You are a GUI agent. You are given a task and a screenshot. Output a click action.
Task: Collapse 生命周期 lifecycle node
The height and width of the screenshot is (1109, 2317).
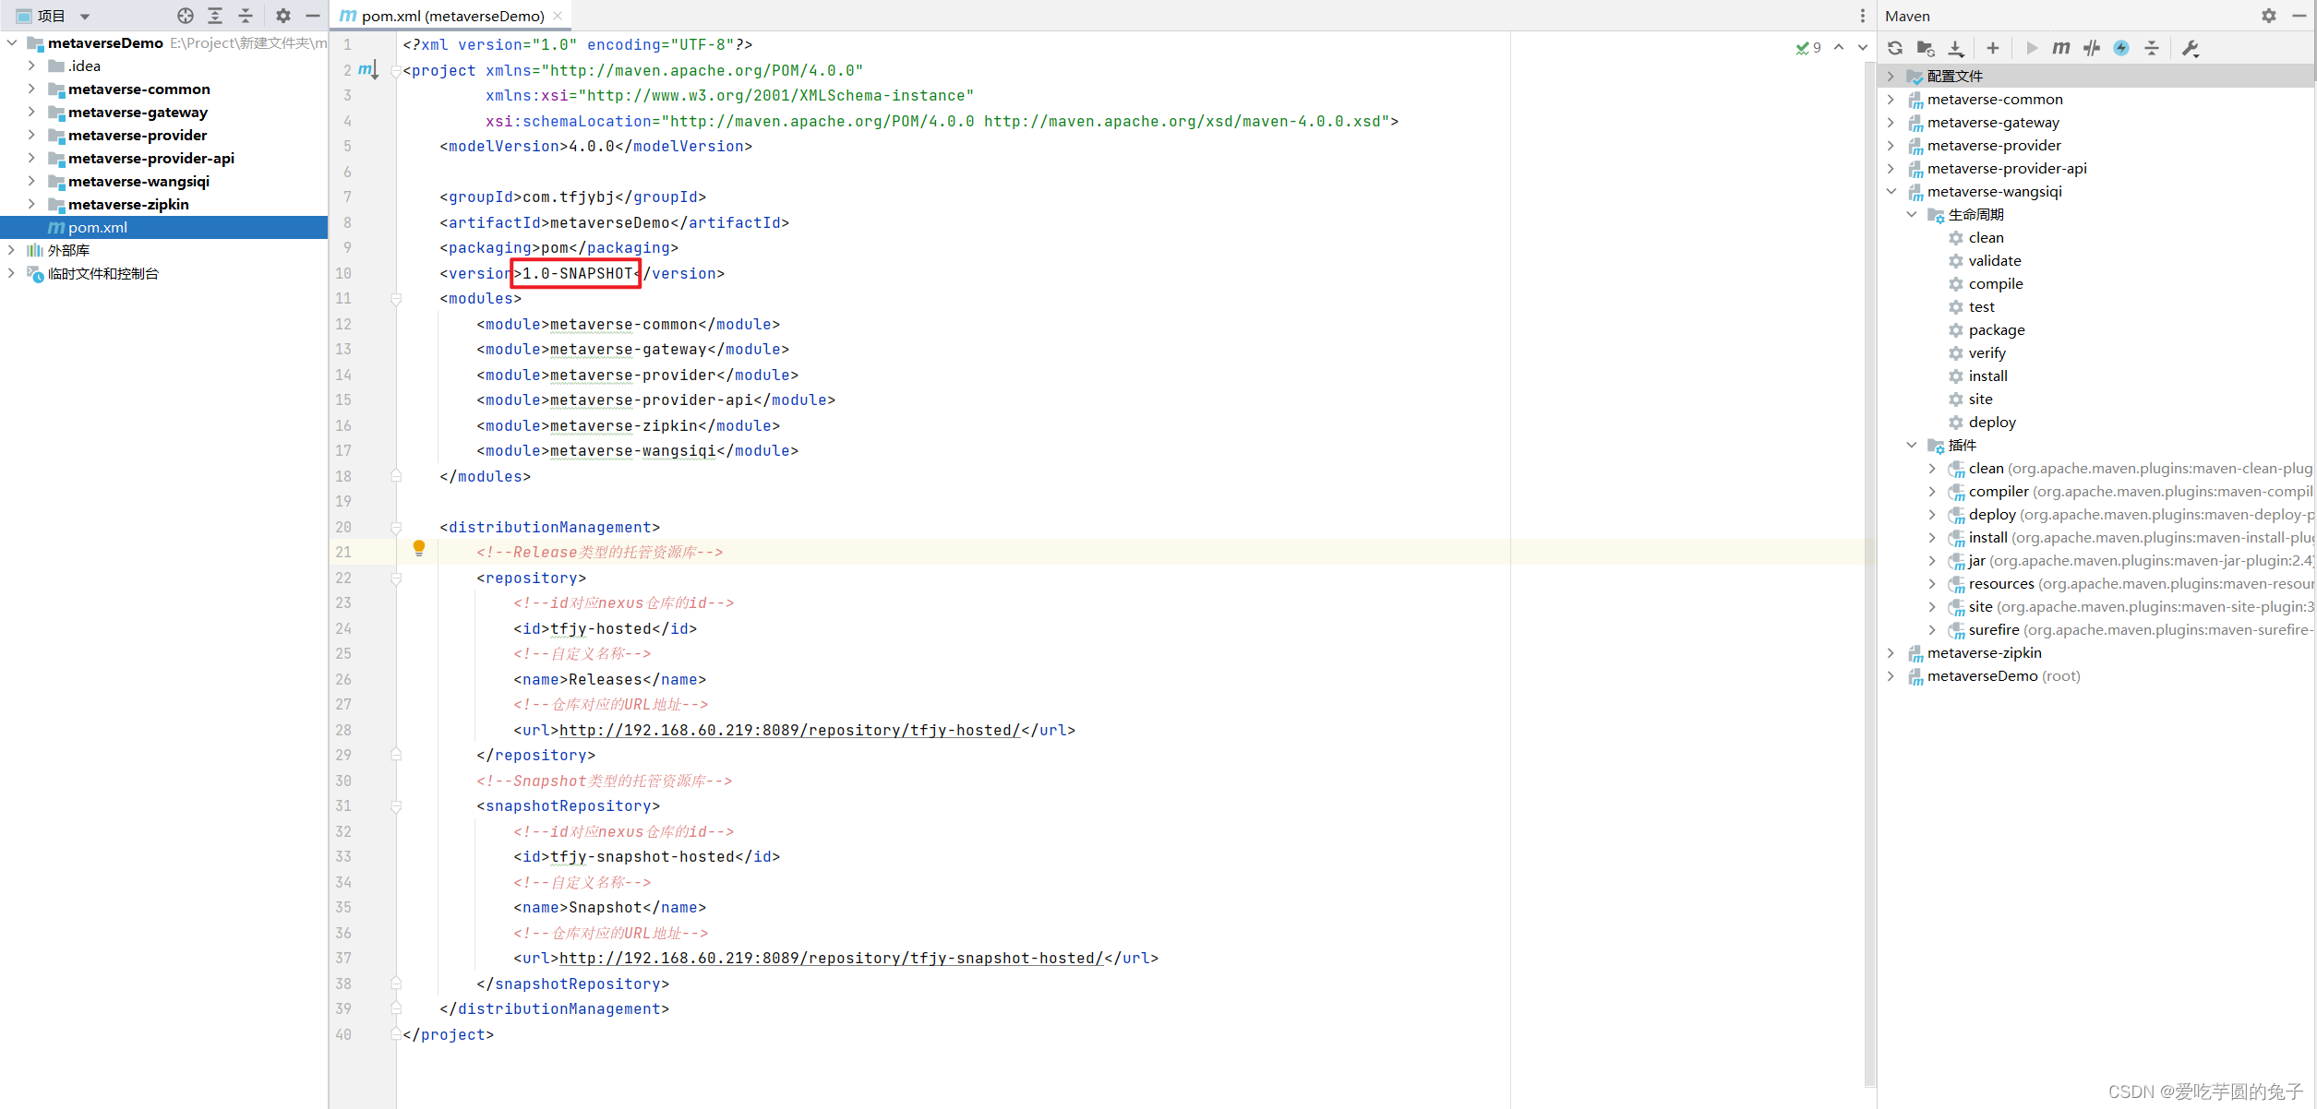pos(1912,214)
